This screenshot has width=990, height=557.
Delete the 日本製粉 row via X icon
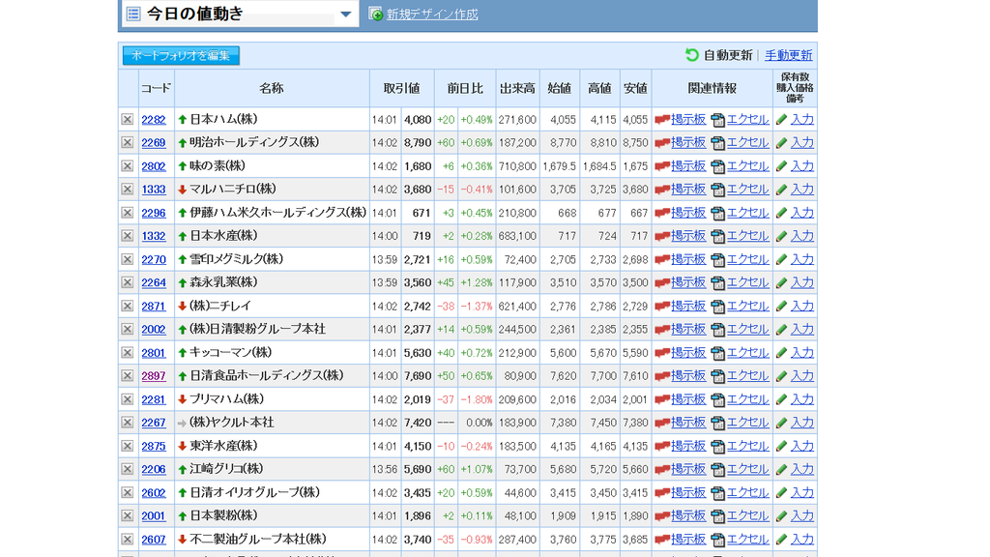pos(128,516)
